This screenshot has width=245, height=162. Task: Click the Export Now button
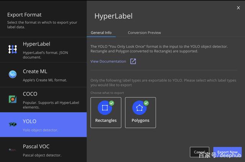coord(227,152)
